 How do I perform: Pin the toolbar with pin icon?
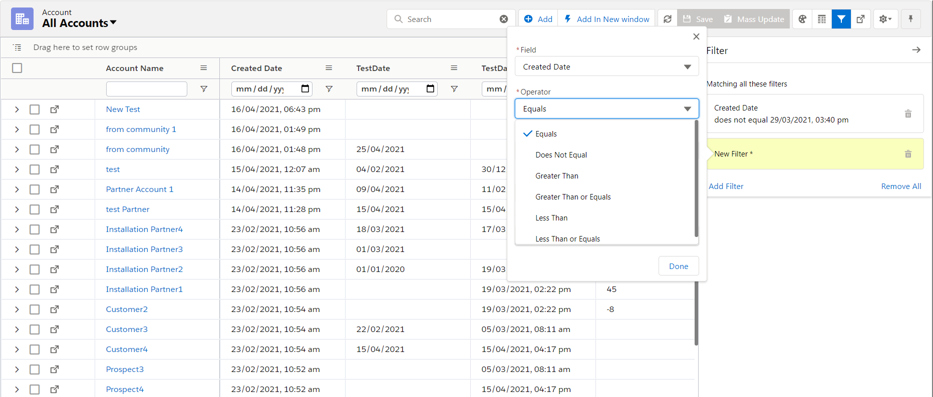coord(910,19)
